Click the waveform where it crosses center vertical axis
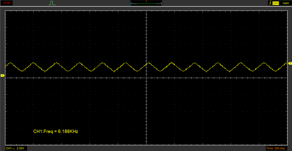Screen dimensions: 292x151 [146, 64]
